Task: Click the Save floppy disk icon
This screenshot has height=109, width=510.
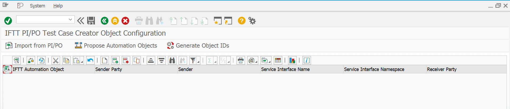Action: pos(91,21)
